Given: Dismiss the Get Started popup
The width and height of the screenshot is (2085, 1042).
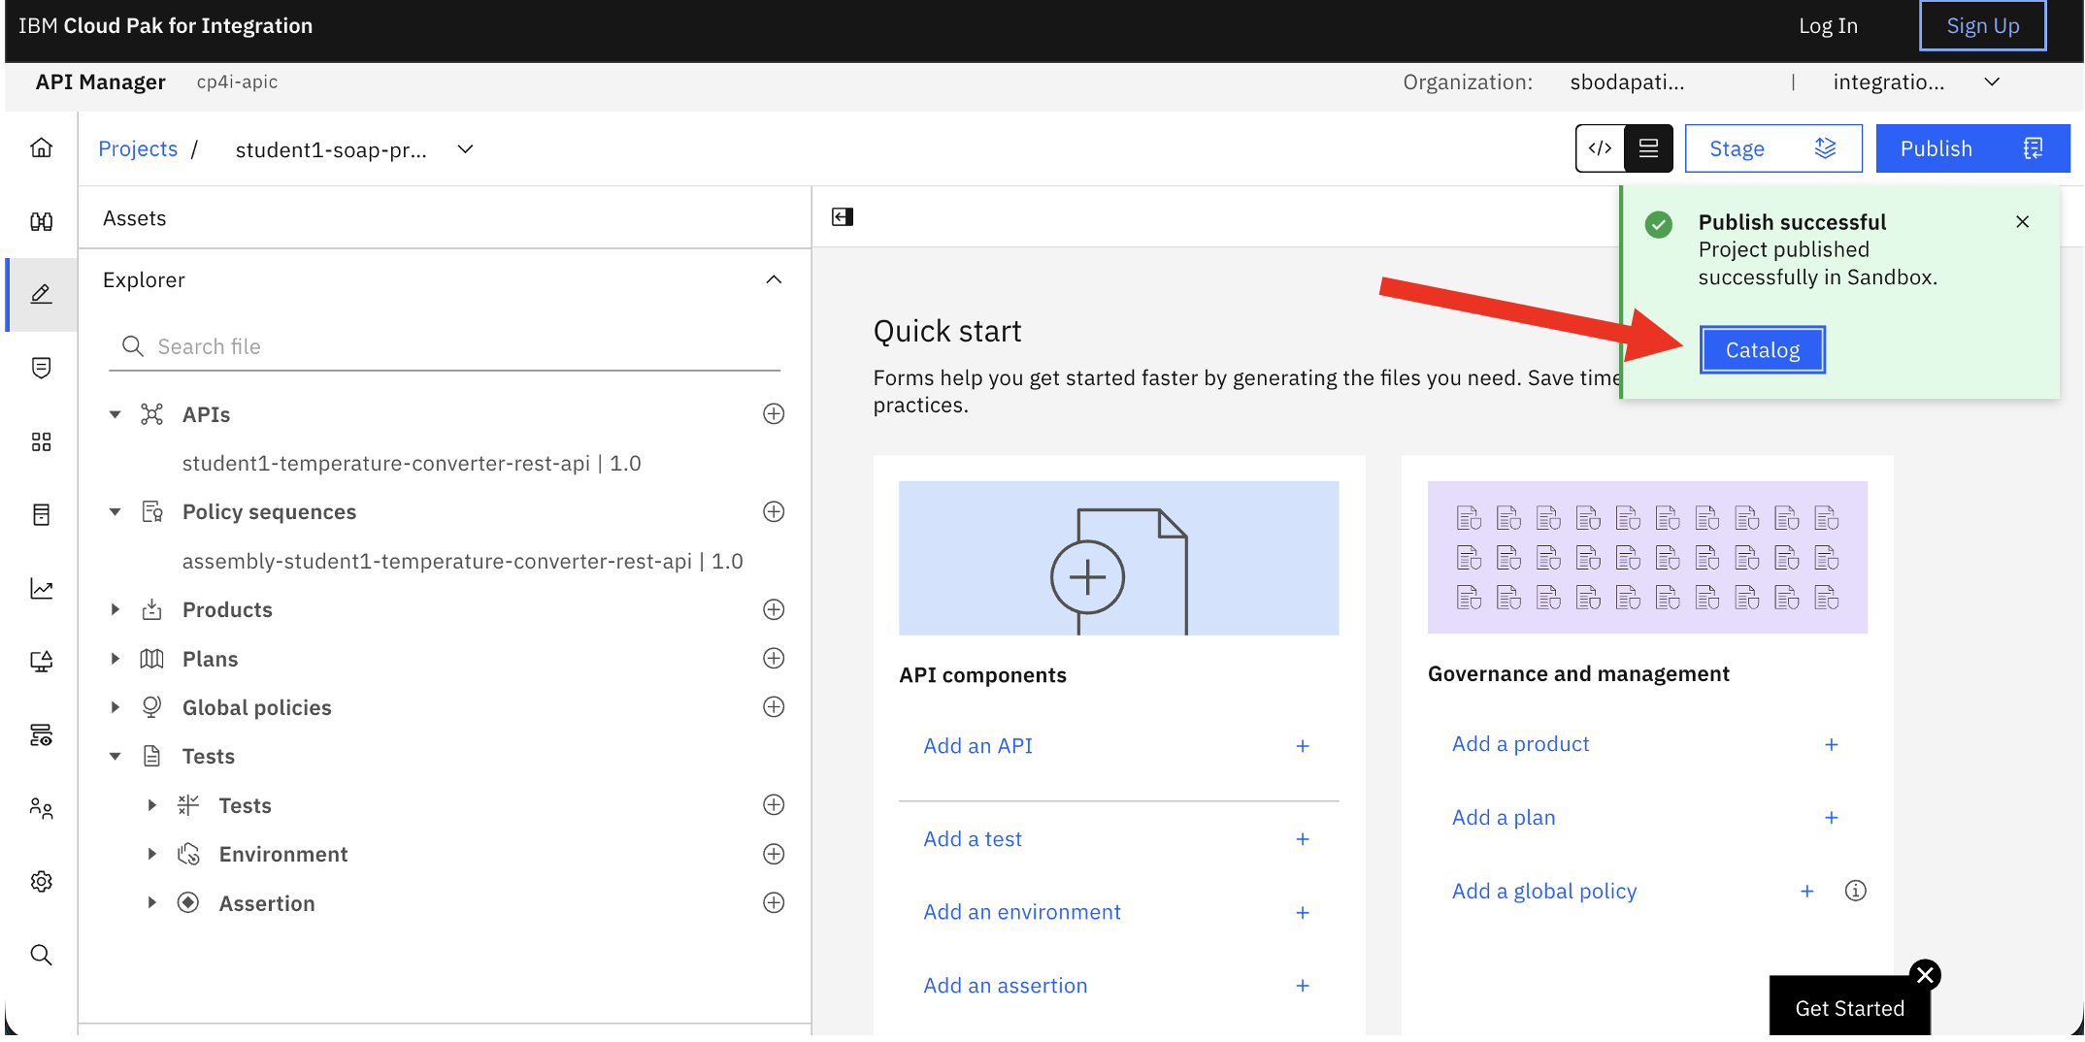Looking at the screenshot, I should tap(1925, 975).
